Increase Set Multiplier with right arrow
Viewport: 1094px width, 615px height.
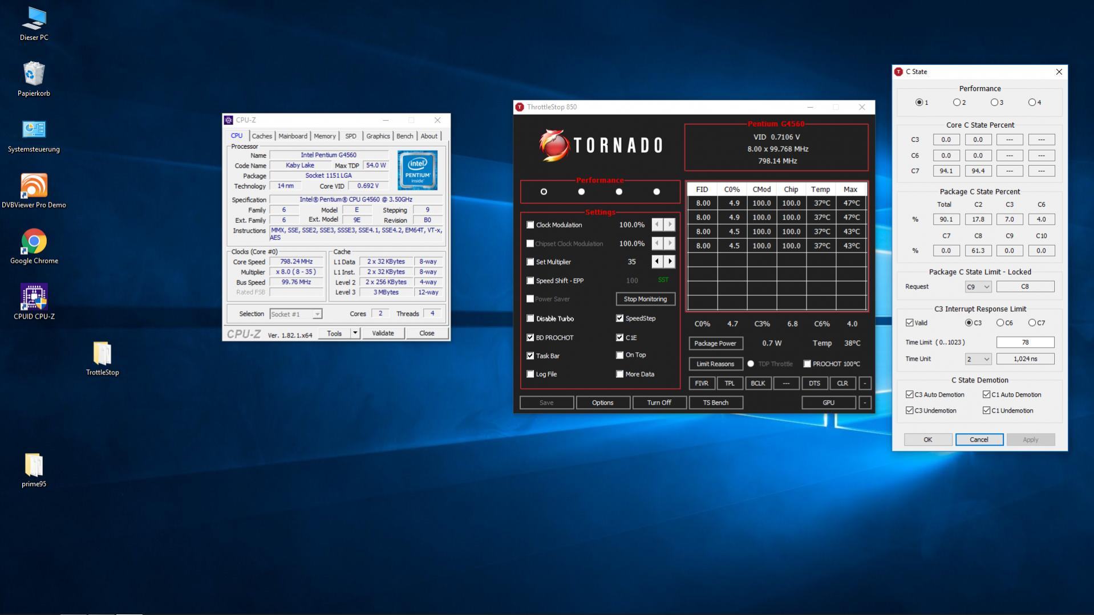(x=670, y=262)
